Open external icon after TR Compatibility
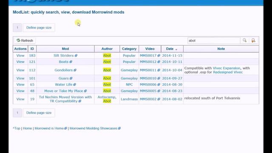 [80, 101]
